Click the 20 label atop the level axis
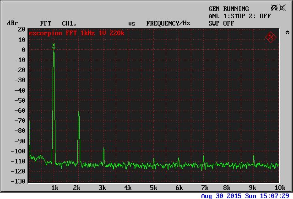Image resolution: width=293 pixels, height=199 pixels. pos(21,29)
